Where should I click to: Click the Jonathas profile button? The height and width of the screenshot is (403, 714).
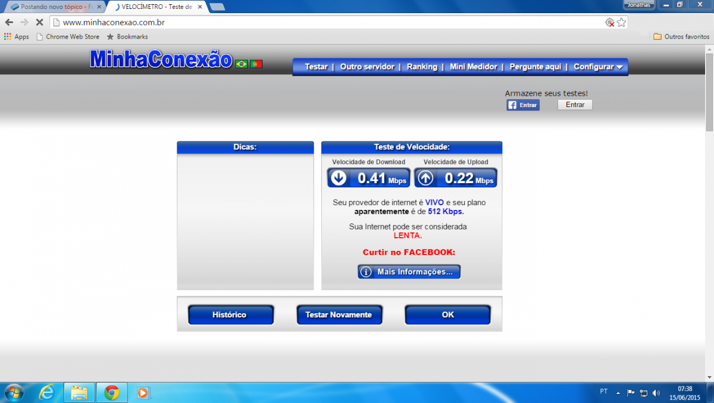[x=639, y=4]
